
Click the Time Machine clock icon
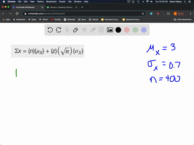pyautogui.click(x=138, y=2)
